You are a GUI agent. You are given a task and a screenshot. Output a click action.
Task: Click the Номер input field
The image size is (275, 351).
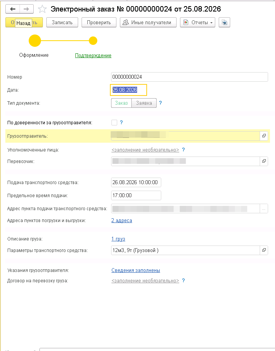[x=189, y=77]
